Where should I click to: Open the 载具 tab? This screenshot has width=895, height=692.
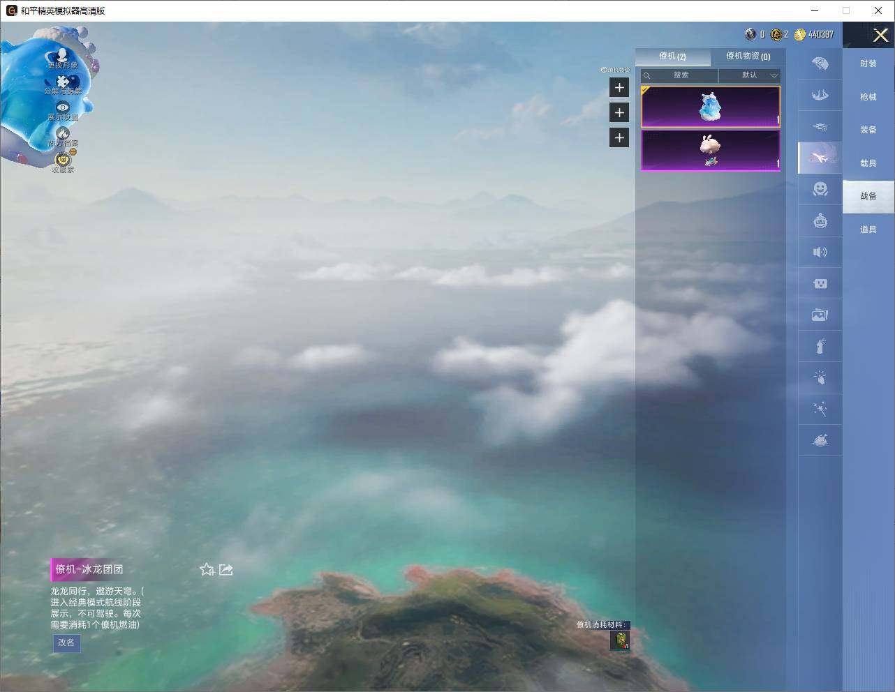(x=868, y=163)
